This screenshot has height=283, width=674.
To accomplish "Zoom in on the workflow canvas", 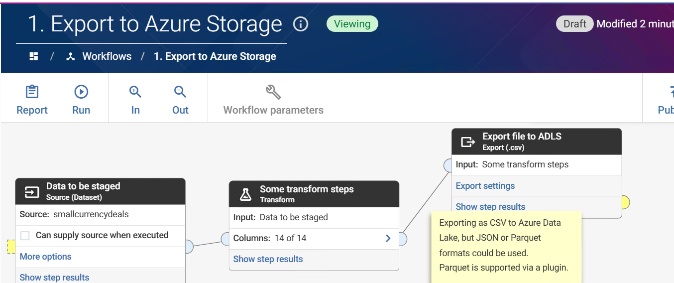I will [135, 92].
